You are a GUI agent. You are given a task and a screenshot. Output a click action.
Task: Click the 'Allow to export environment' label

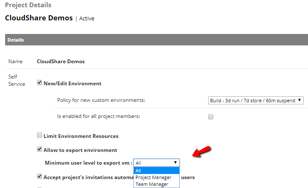pos(80,150)
